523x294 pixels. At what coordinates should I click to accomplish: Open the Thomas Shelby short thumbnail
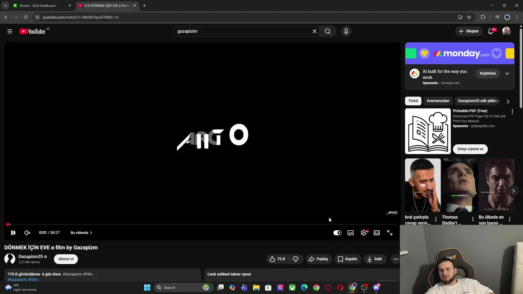click(460, 185)
